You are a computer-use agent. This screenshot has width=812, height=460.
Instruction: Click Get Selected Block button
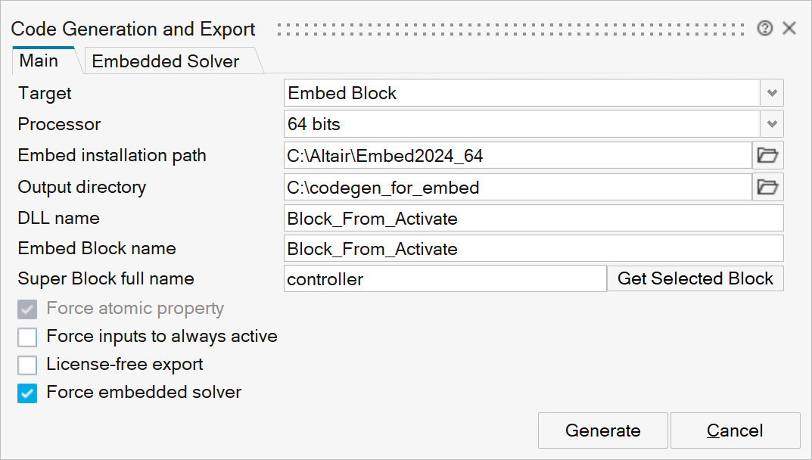[x=695, y=278]
